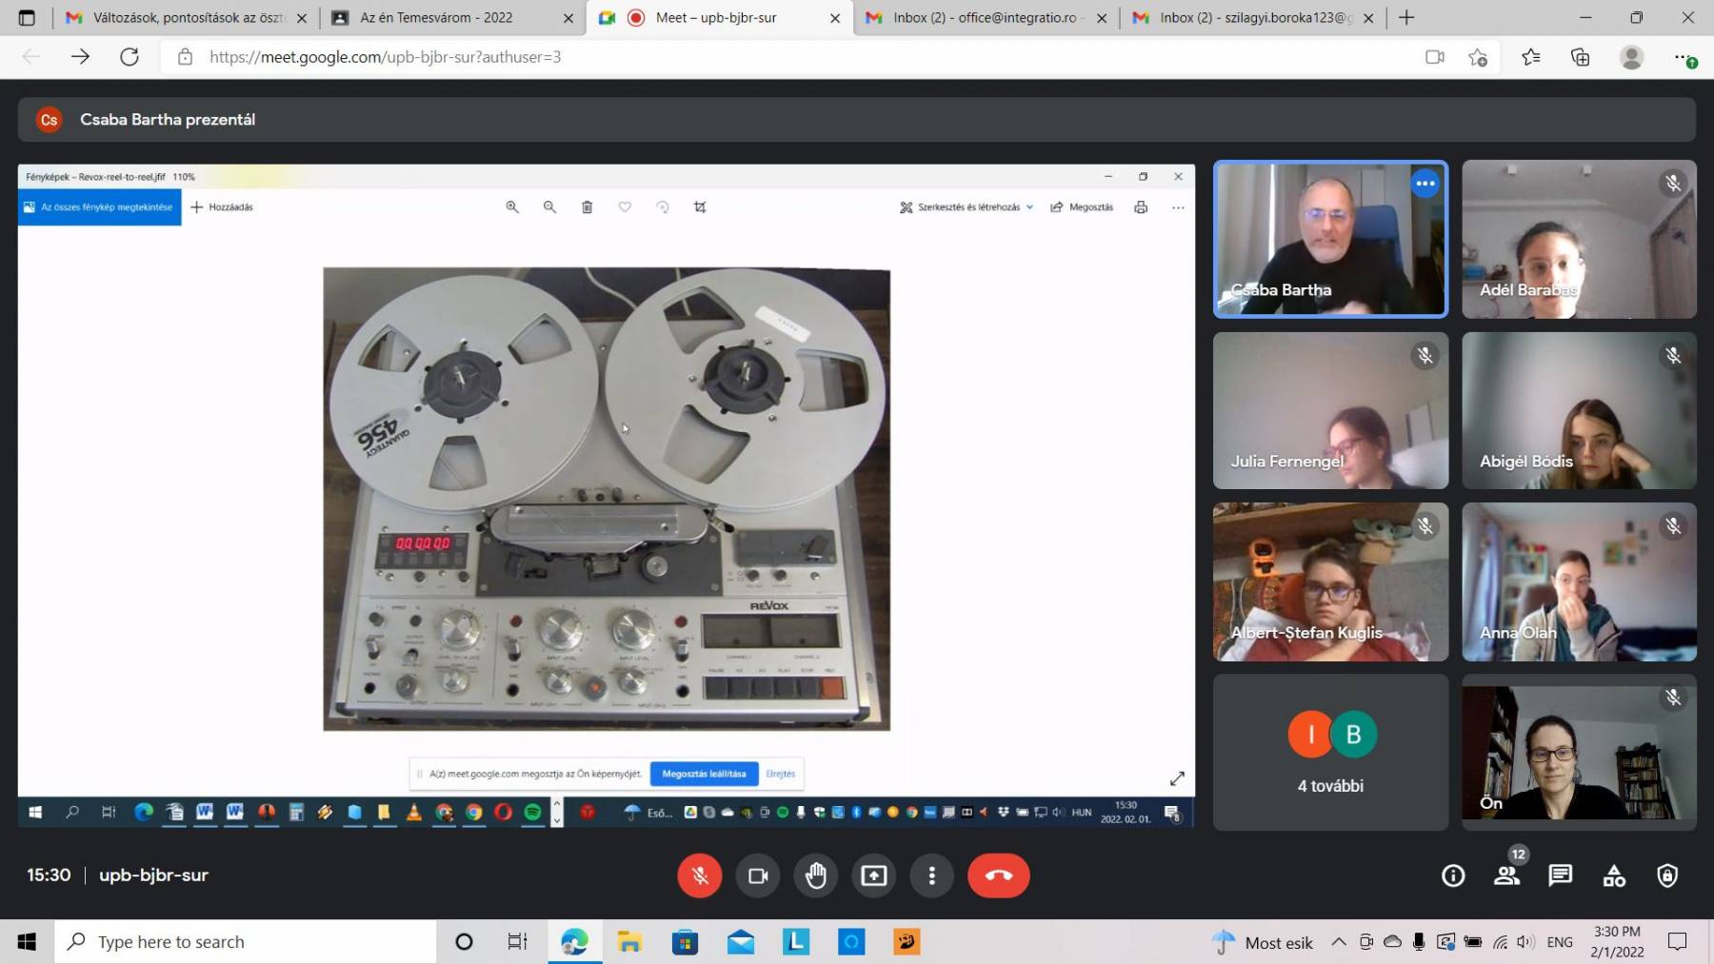Viewport: 1714px width, 964px height.
Task: Open meeting details info icon
Action: [x=1453, y=875]
